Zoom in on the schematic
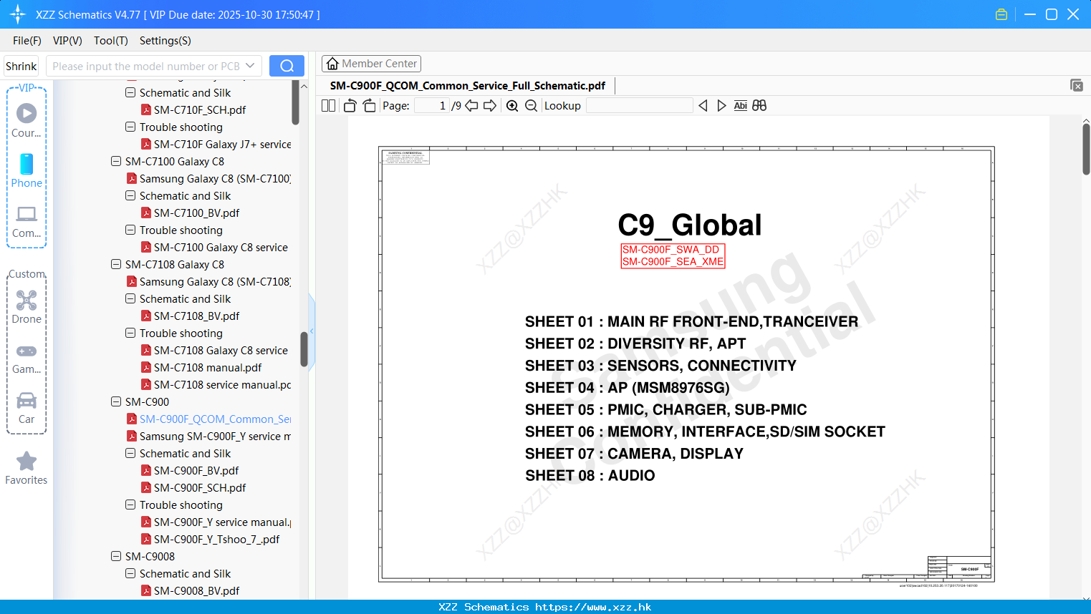The image size is (1091, 614). 512,106
